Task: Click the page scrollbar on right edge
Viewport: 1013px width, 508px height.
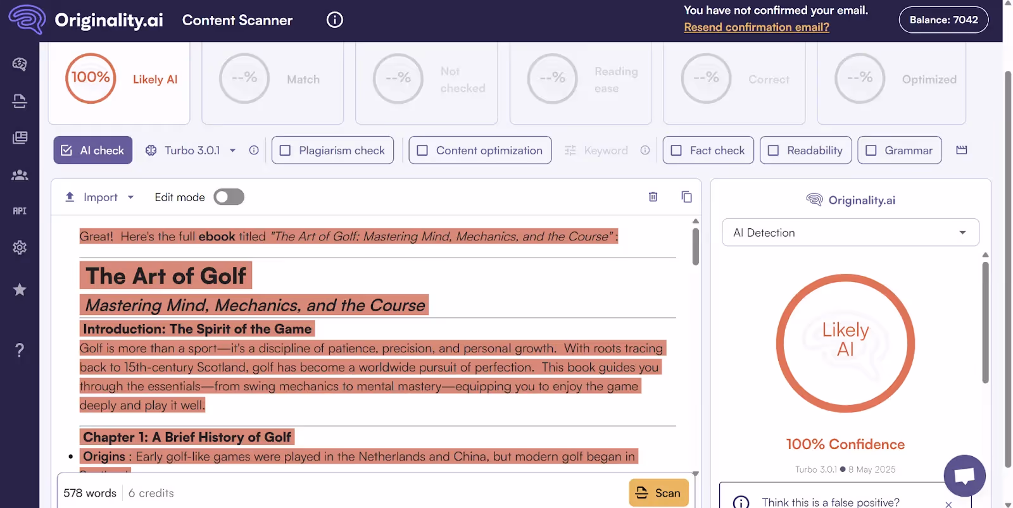Action: coord(1008,269)
